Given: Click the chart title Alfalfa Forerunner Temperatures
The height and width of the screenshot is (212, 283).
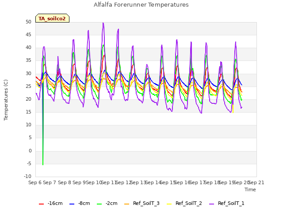Looking at the screenshot, I should [141, 5].
